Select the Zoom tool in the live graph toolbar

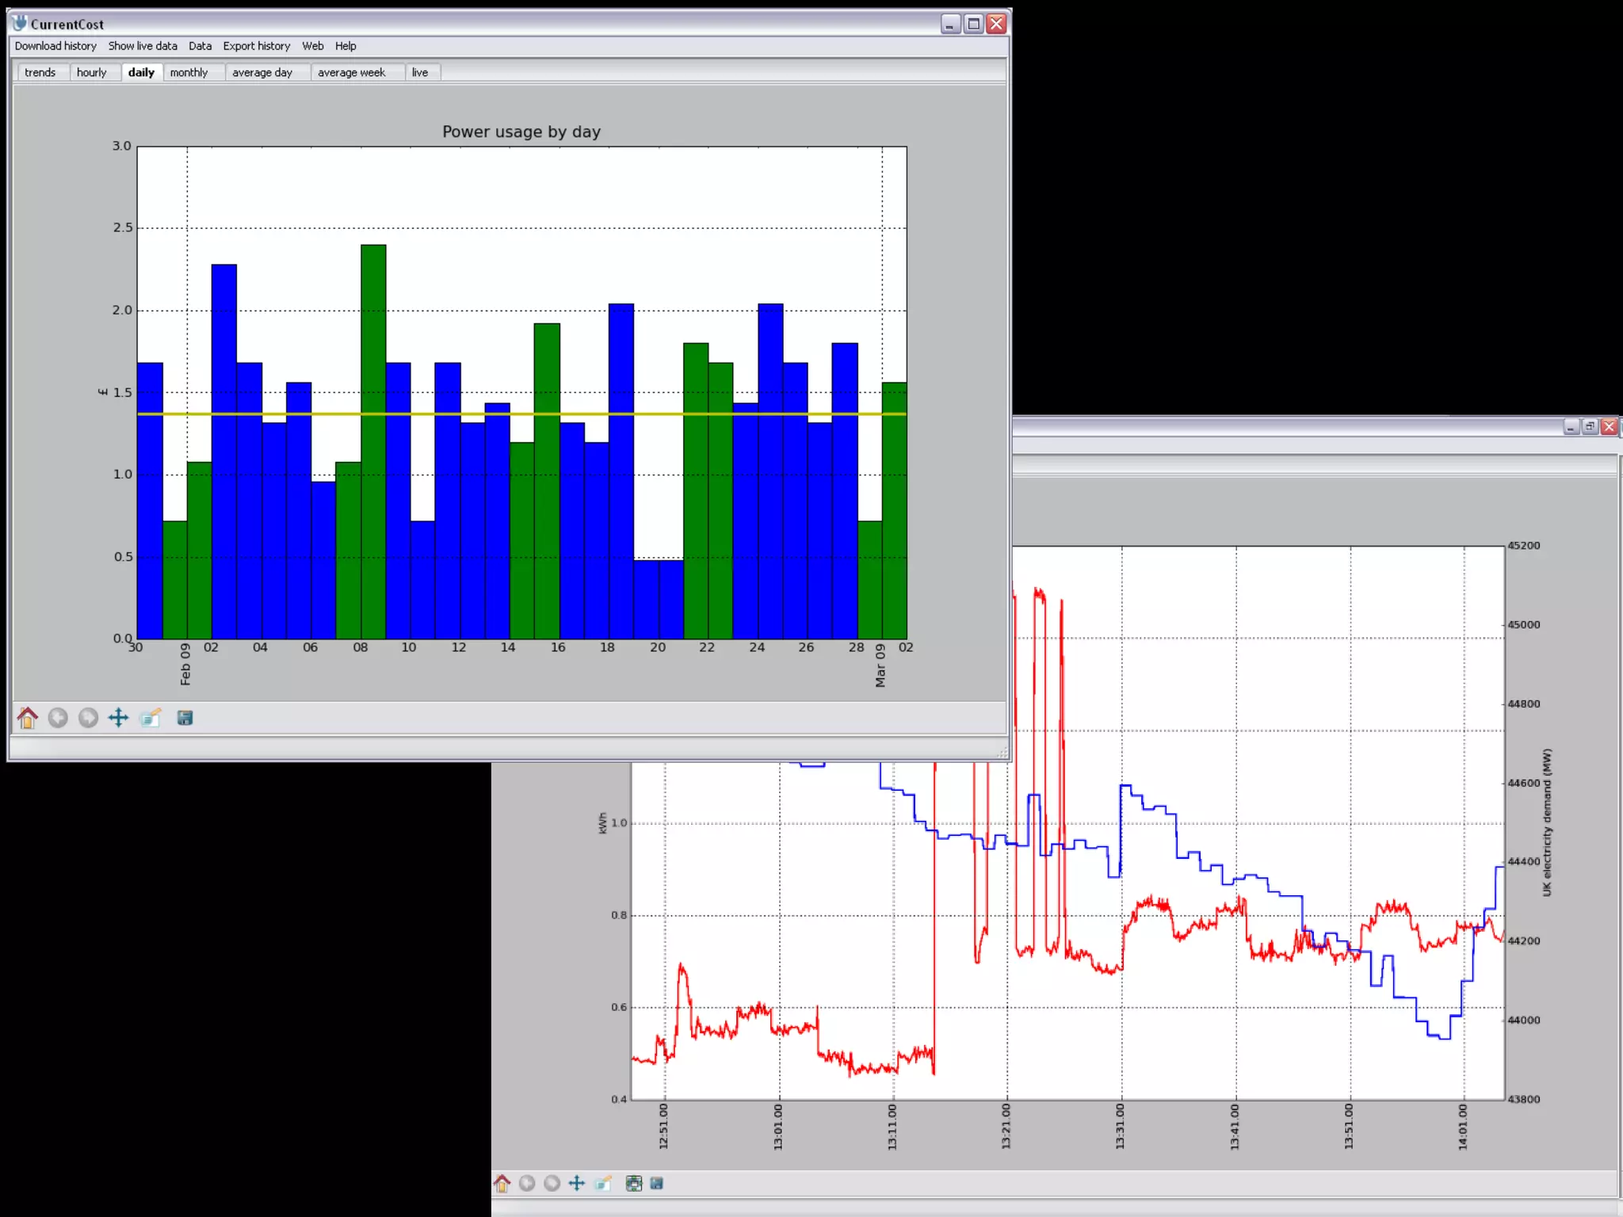tap(603, 1183)
